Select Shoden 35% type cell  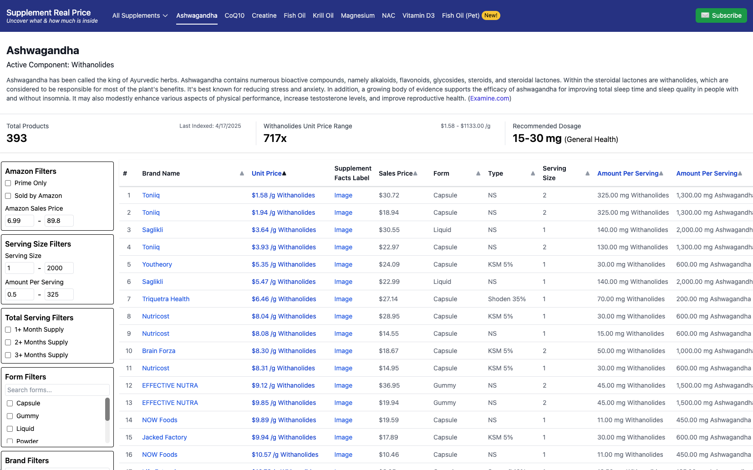tap(507, 299)
